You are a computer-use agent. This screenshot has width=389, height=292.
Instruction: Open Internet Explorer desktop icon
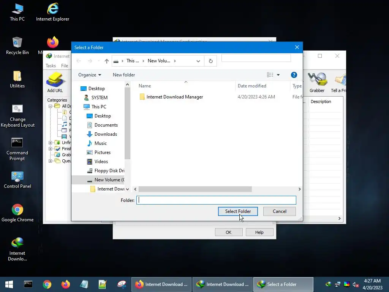click(52, 13)
